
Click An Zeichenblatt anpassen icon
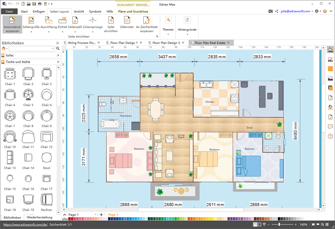click(x=144, y=20)
